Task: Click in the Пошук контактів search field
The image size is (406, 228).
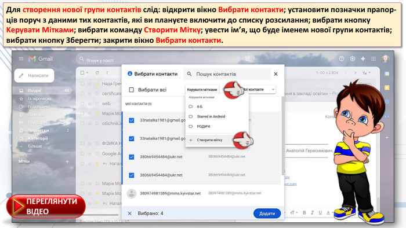Action: (x=227, y=74)
